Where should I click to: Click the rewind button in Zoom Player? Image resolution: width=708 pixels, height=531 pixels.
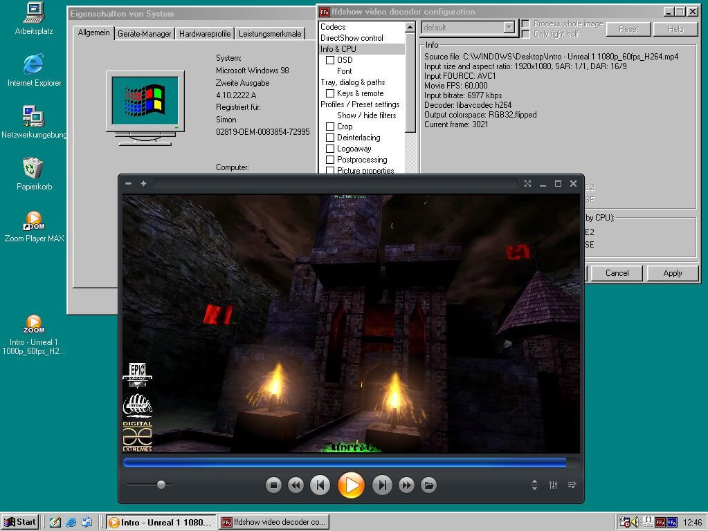click(x=296, y=485)
